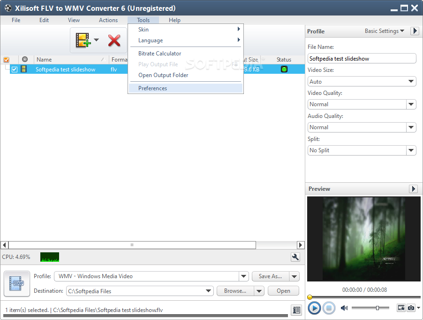Click the Xilisoft app icon in title bar
This screenshot has width=423, height=320.
tap(8, 8)
